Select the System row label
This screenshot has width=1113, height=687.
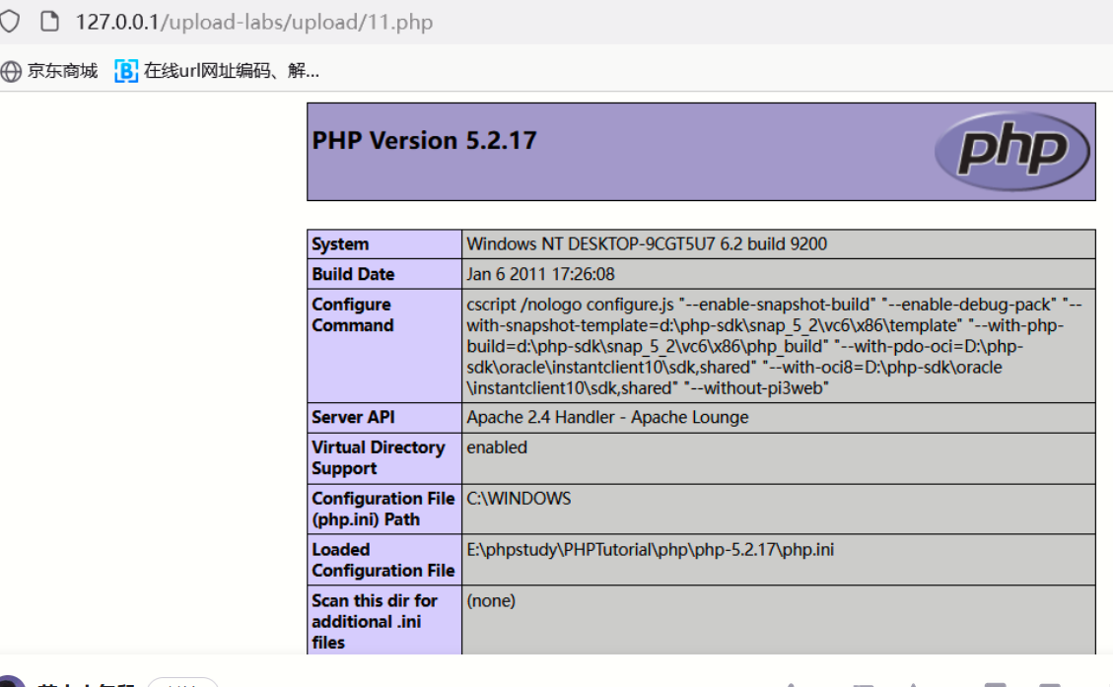(x=340, y=244)
